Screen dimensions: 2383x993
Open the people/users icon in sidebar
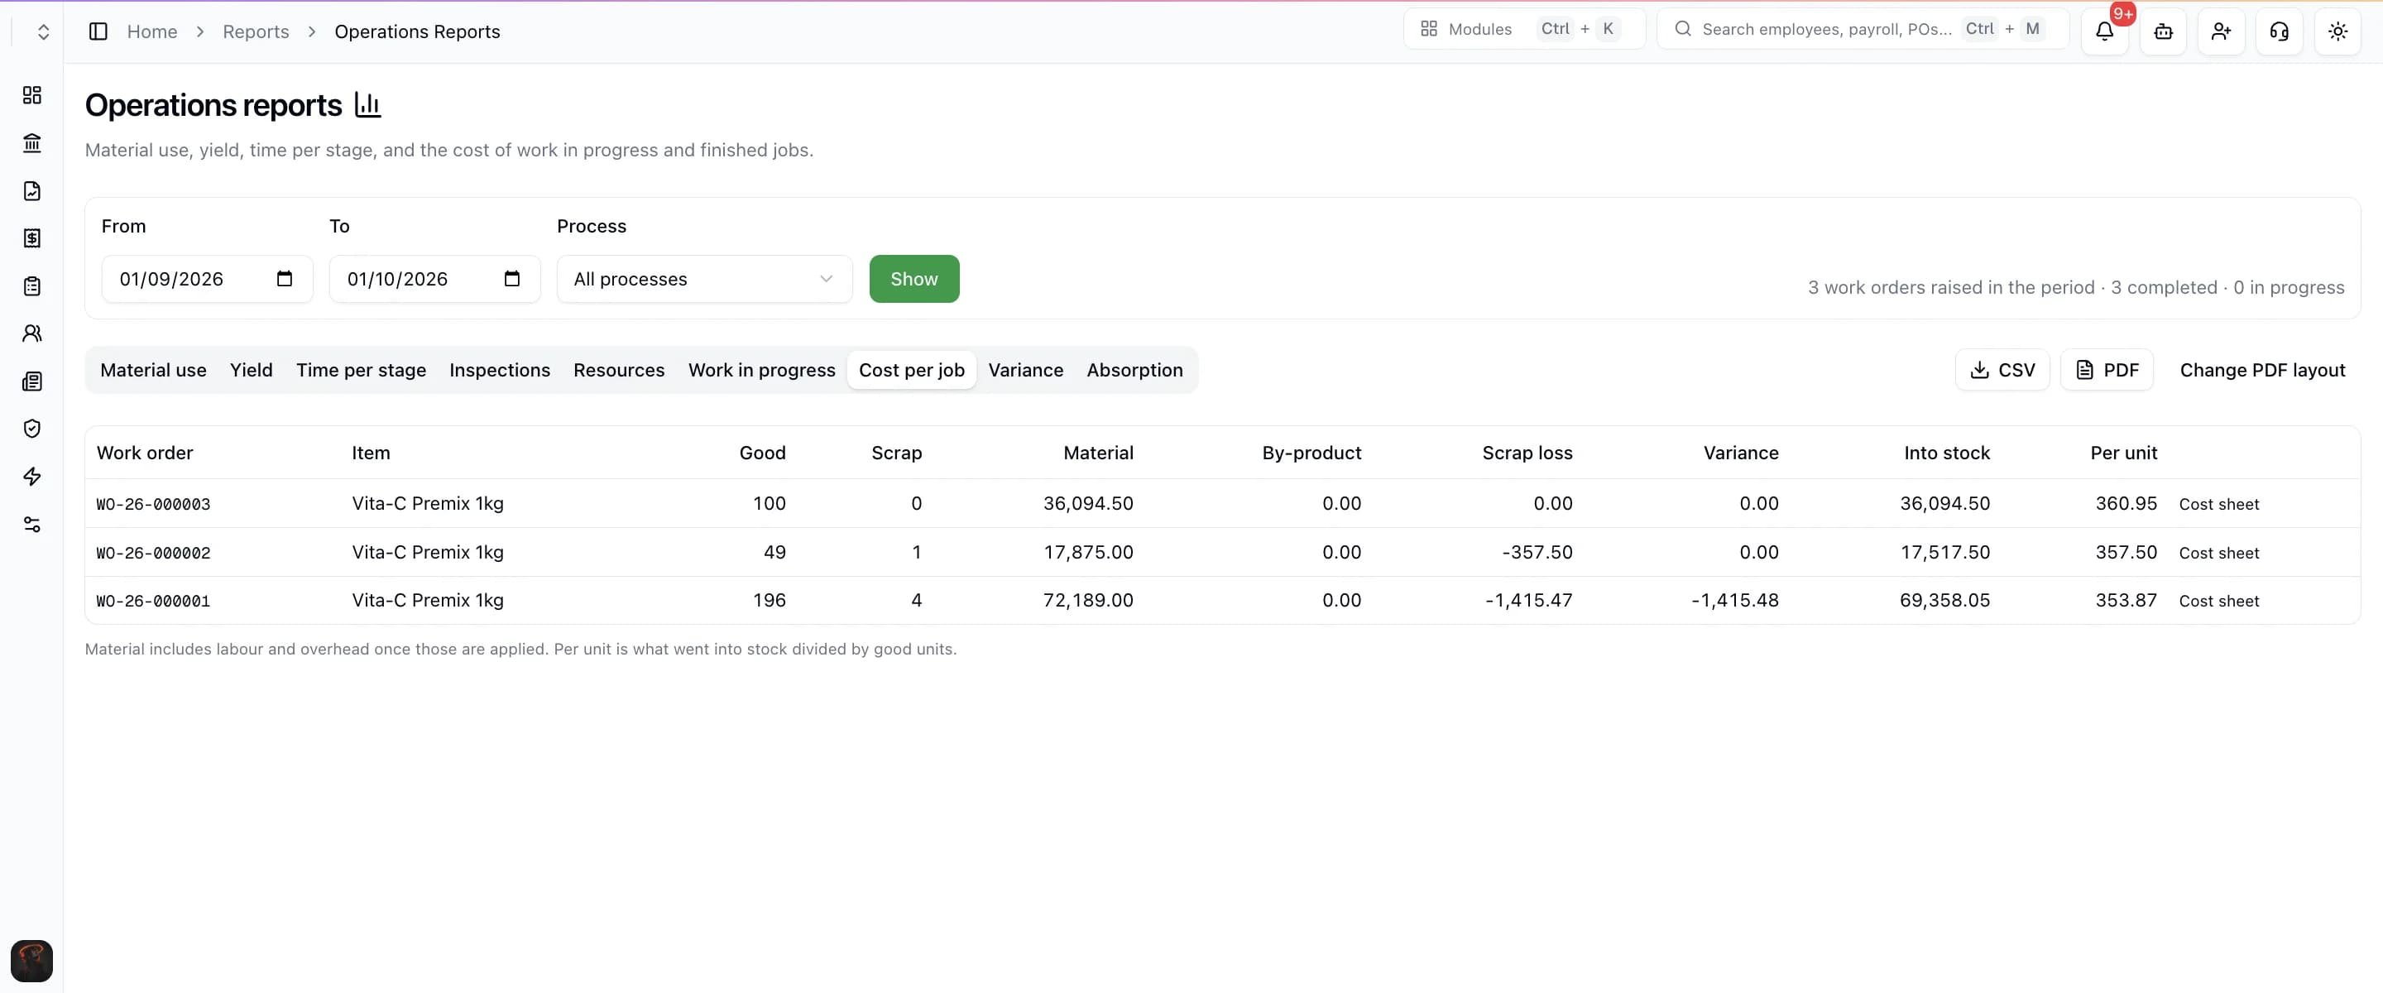coord(31,333)
